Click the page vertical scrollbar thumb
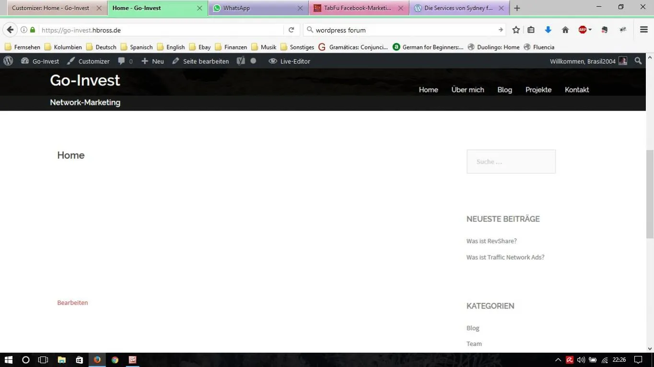The width and height of the screenshot is (654, 367). point(650,194)
